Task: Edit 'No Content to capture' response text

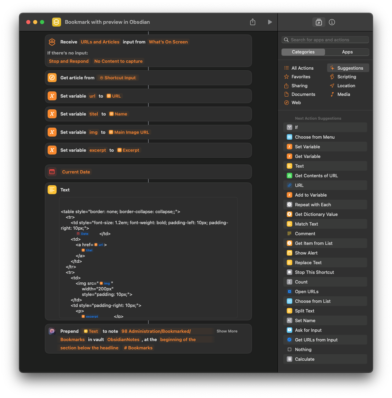Action: pyautogui.click(x=118, y=61)
